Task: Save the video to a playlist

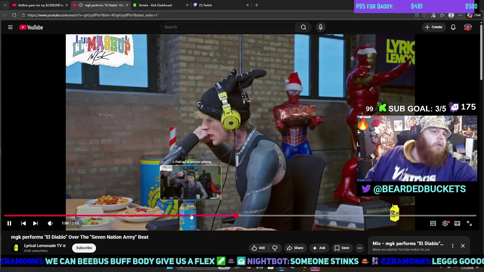Action: pyautogui.click(x=342, y=248)
